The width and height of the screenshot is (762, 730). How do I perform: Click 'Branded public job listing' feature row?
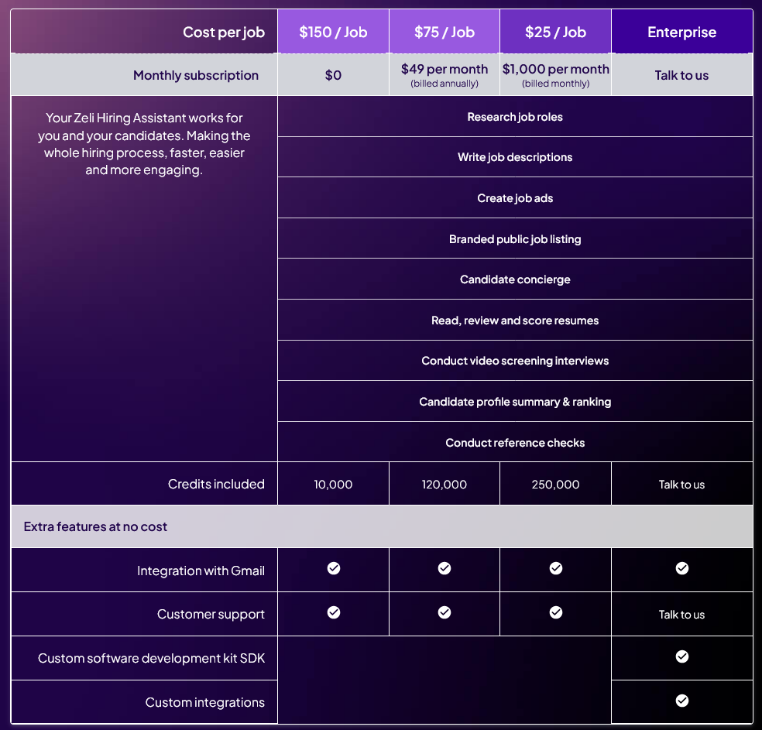click(x=515, y=238)
